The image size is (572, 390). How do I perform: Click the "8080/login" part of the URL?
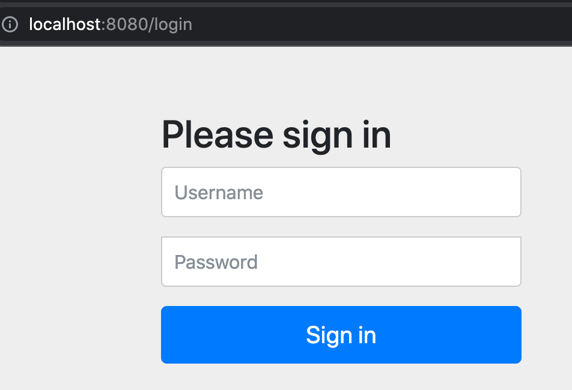click(148, 25)
